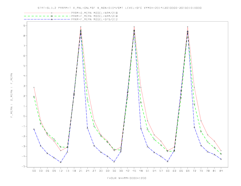
Task: Click blue GFS triangle marker at hour 12
Action: tap(61, 162)
